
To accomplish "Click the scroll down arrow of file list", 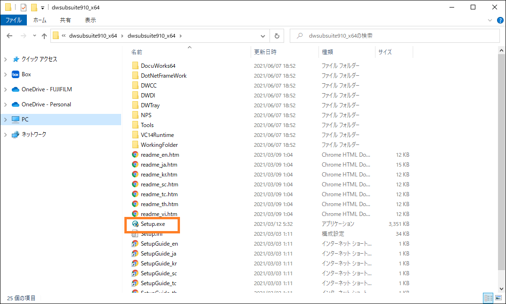I will pyautogui.click(x=501, y=289).
